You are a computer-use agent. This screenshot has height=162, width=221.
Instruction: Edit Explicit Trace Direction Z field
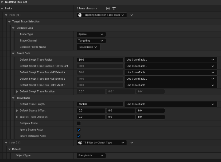150,117
